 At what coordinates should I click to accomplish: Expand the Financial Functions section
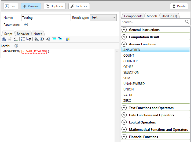(x=124, y=137)
